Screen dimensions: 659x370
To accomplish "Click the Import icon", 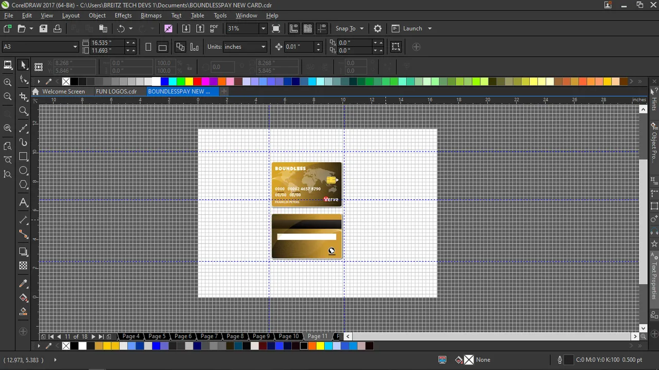I will click(186, 28).
